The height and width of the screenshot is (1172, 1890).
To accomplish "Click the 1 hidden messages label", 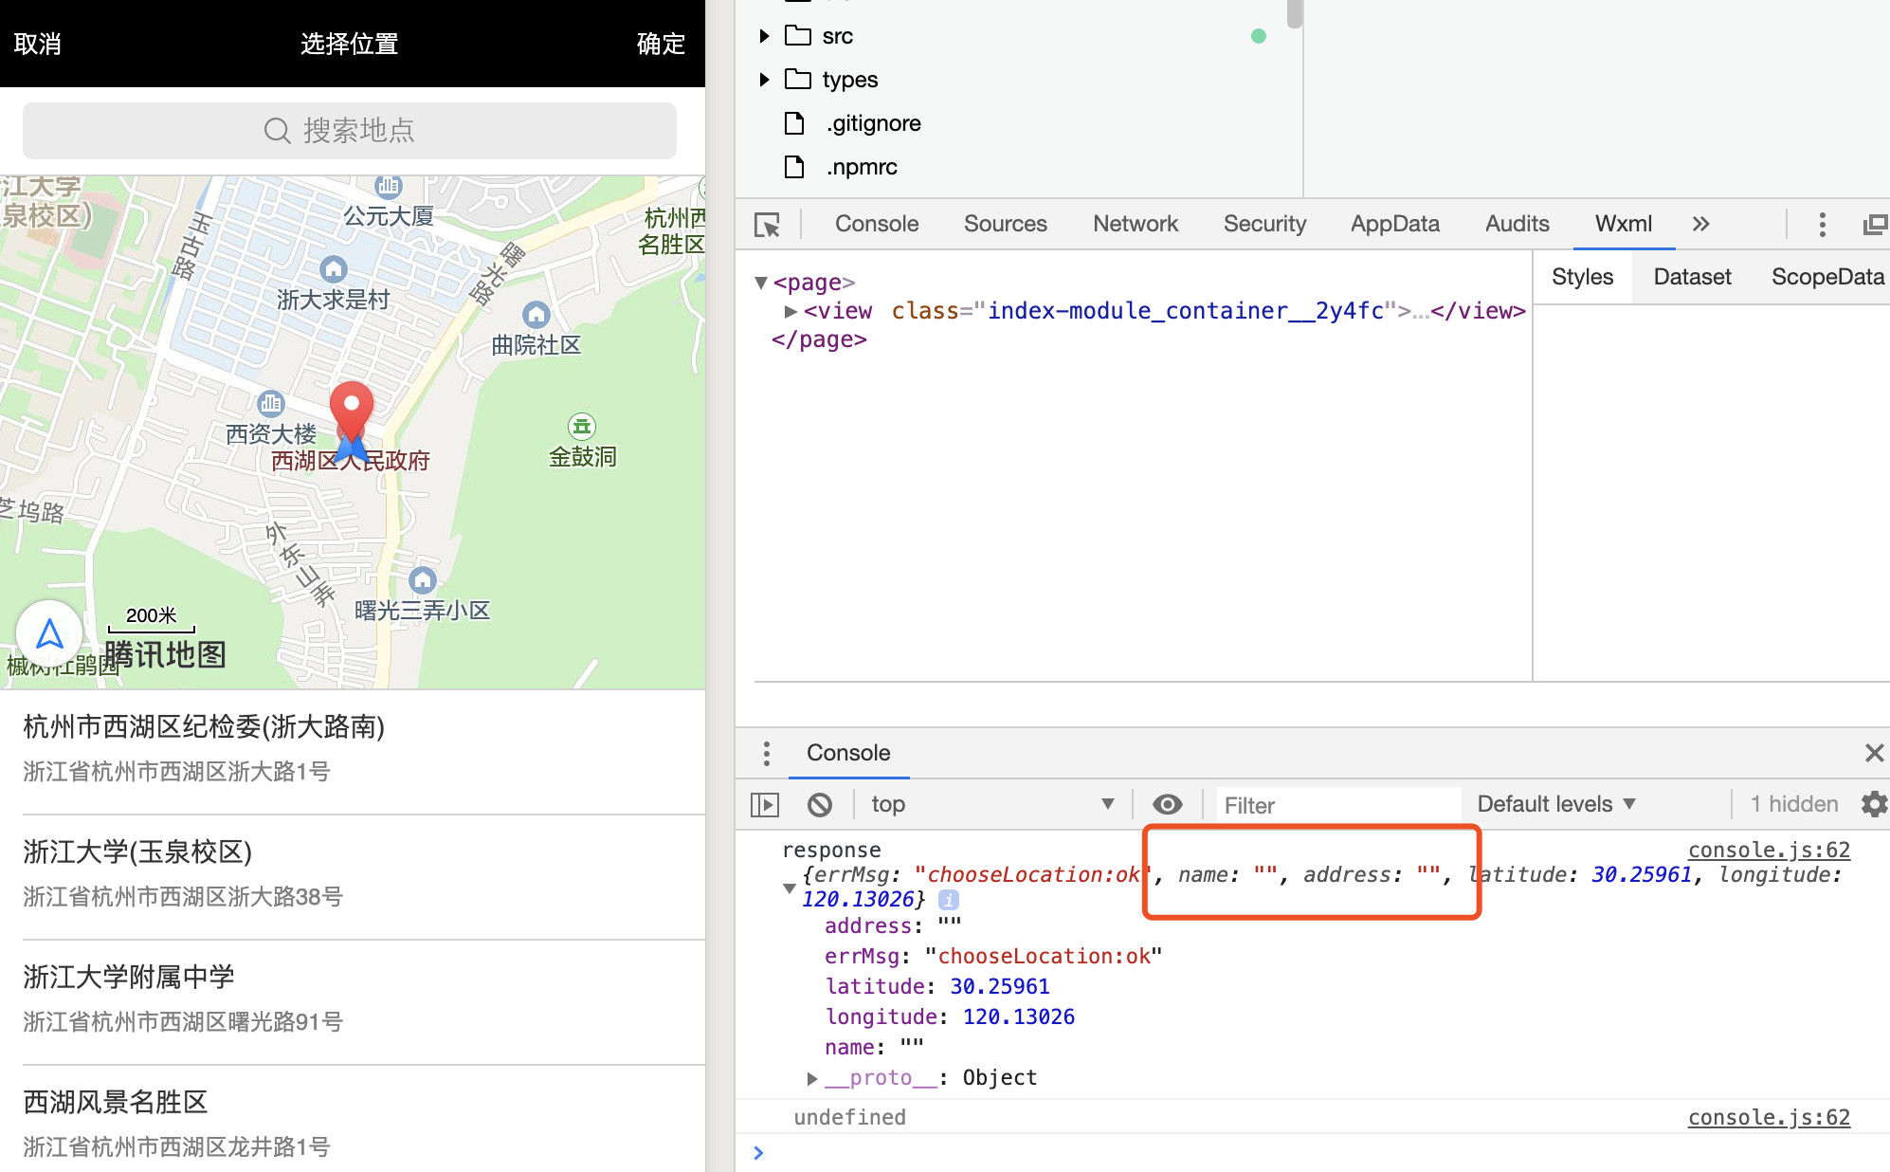I will pyautogui.click(x=1794, y=804).
